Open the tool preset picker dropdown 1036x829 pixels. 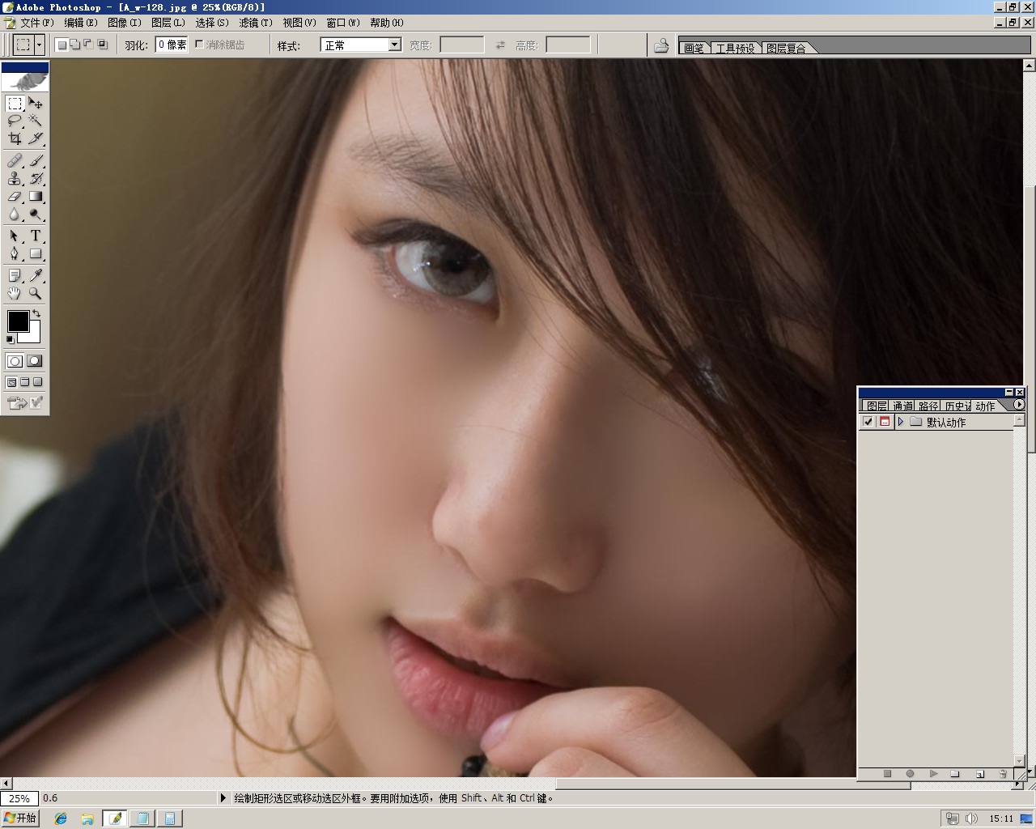(39, 45)
